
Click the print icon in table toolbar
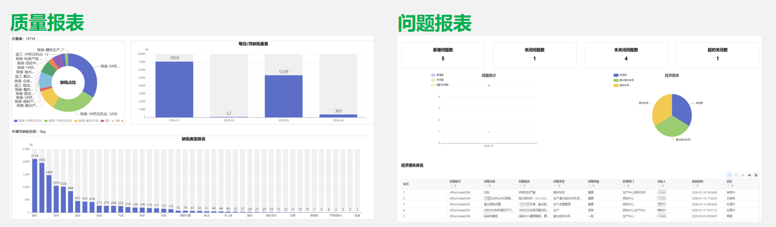pyautogui.click(x=749, y=175)
